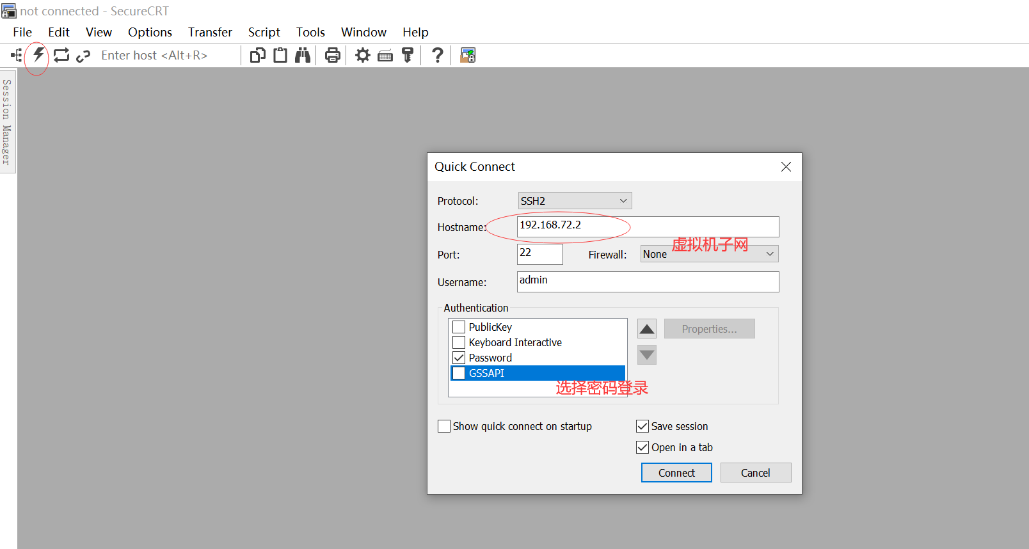Click the Disconnect chain-link icon
This screenshot has width=1029, height=549.
[x=83, y=56]
